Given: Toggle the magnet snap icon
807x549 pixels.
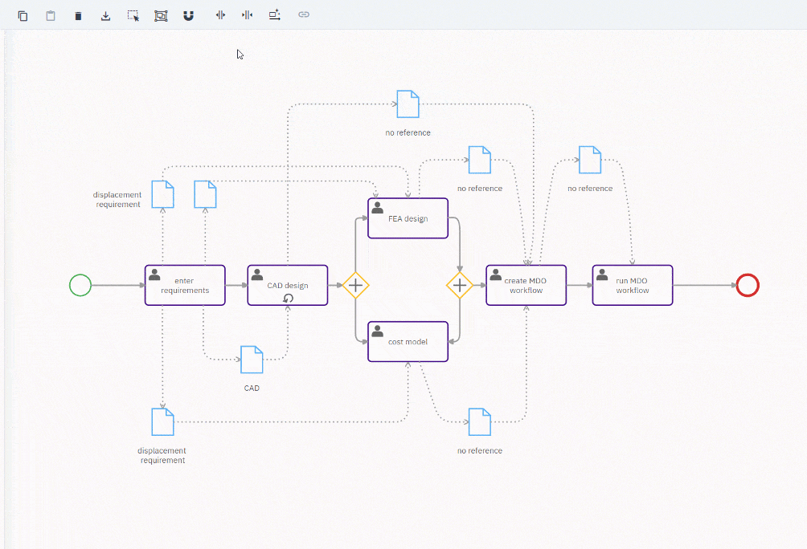Looking at the screenshot, I should pyautogui.click(x=188, y=16).
